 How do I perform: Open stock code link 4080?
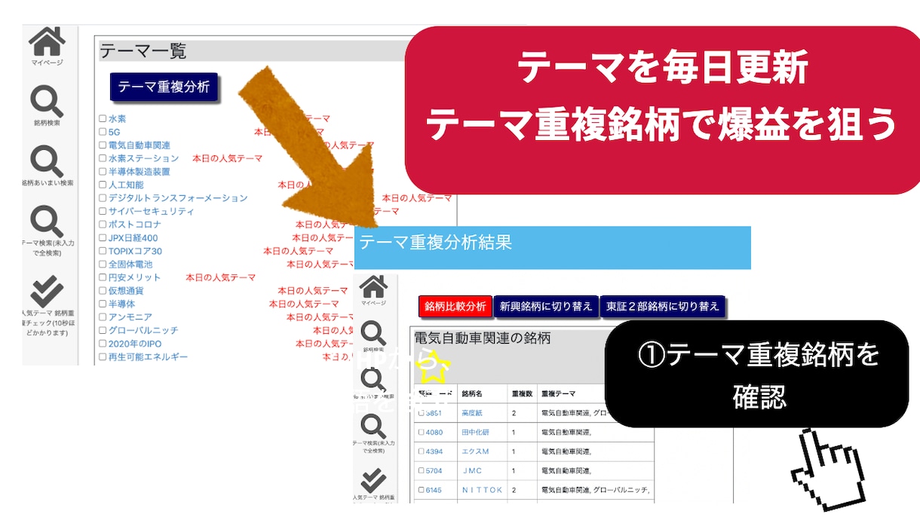(434, 433)
